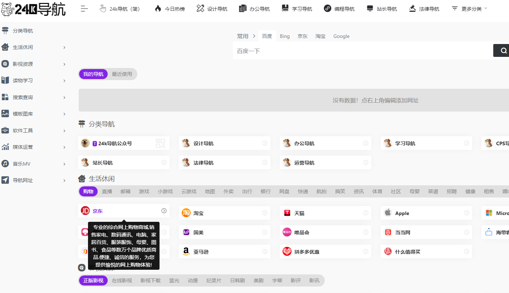This screenshot has width=509, height=293.
Task: Select the 游戏 category tab
Action: pos(144,191)
